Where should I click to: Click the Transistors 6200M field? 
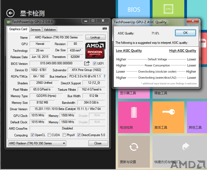[x=75, y=57]
